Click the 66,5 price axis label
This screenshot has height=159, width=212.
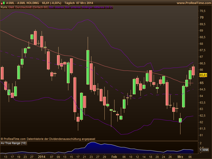click(x=202, y=63)
